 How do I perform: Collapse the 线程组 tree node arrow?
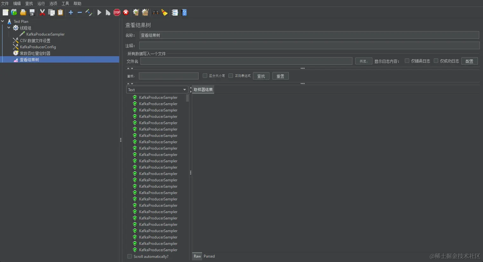[9, 28]
